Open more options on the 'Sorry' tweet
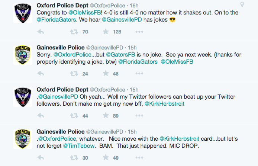Viewport: 258px width, 166px height. tap(139, 73)
